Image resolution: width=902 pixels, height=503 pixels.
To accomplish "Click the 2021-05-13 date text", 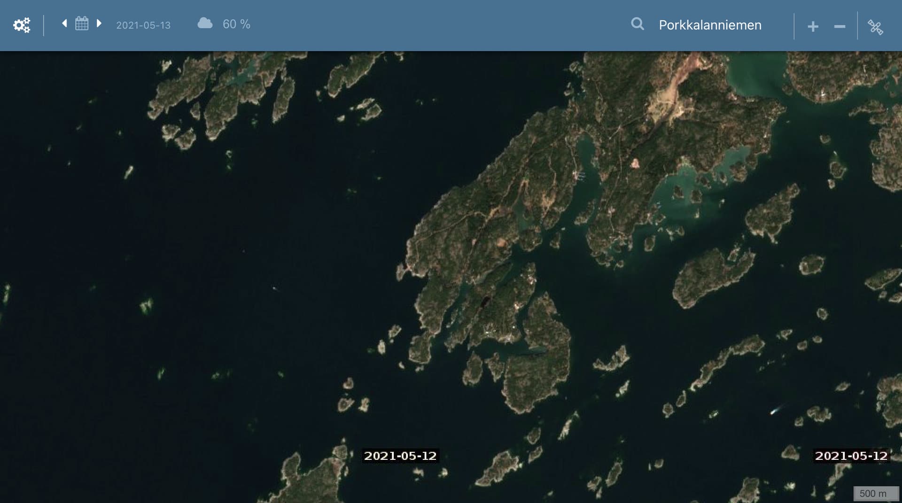I will click(143, 25).
